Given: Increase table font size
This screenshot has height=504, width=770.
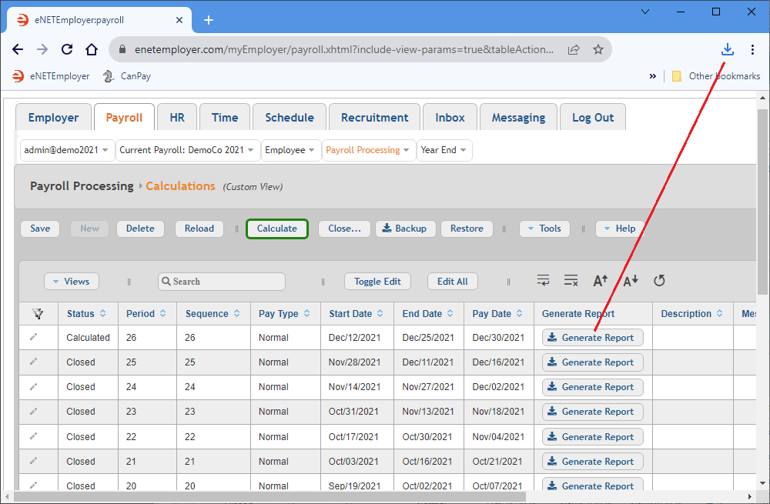Looking at the screenshot, I should click(x=601, y=281).
